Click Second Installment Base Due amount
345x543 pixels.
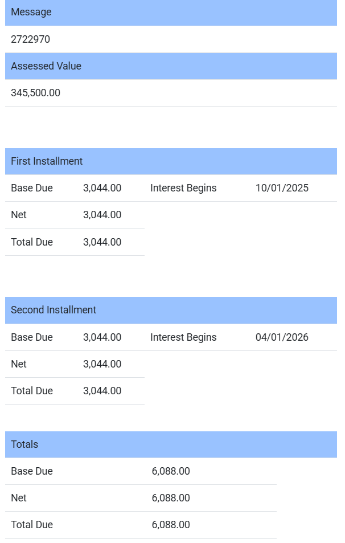(x=102, y=337)
